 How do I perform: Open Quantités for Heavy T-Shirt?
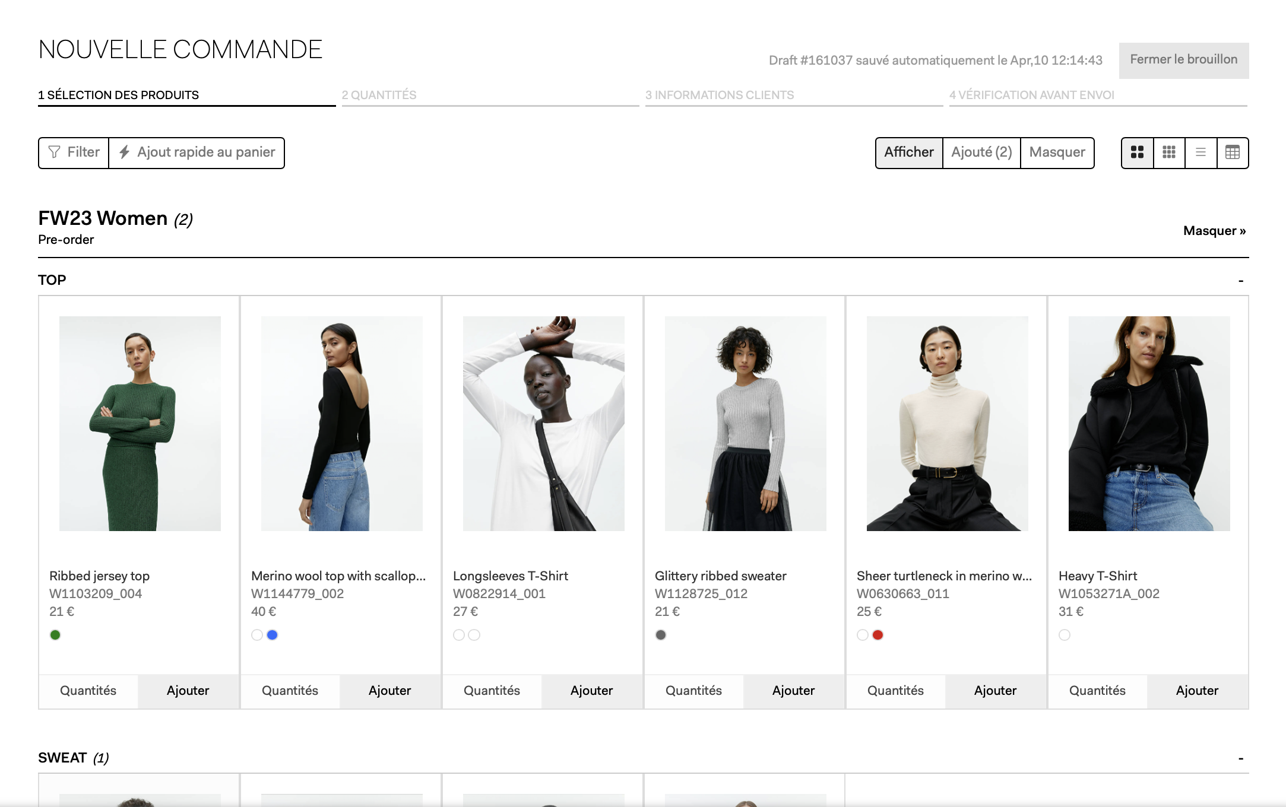pos(1098,691)
